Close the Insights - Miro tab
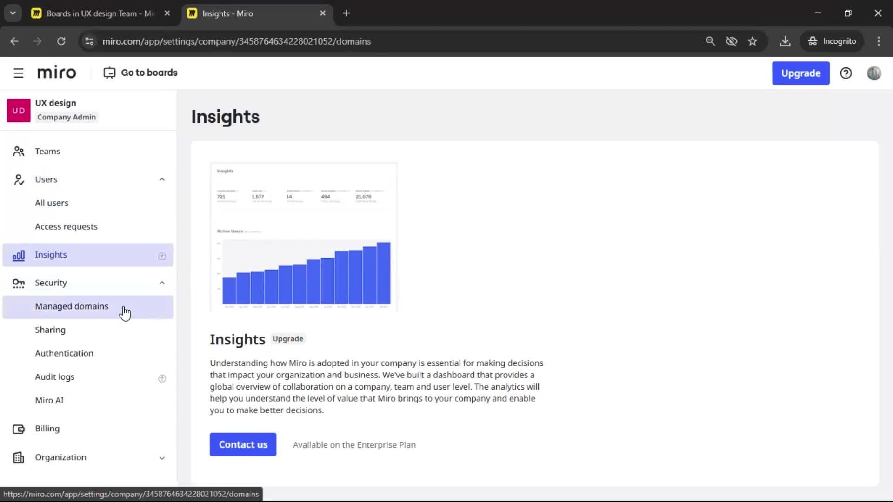The height and width of the screenshot is (502, 893). 323,13
